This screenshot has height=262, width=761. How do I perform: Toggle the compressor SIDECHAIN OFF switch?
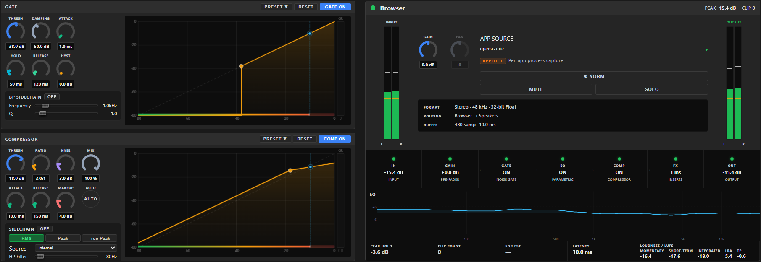(x=45, y=229)
